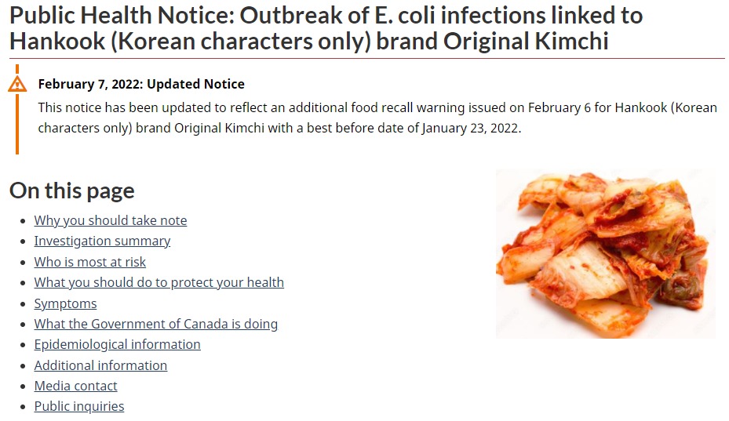Click the Public inquiries link
The height and width of the screenshot is (421, 729).
[79, 406]
